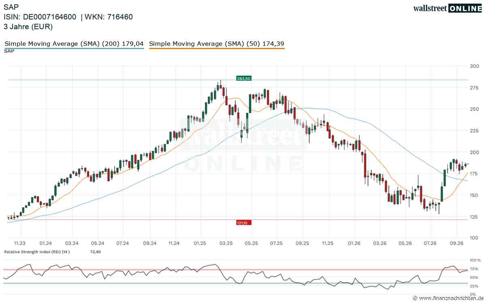Click the 275 price axis value
This screenshot has height=304, width=486.
(475, 88)
